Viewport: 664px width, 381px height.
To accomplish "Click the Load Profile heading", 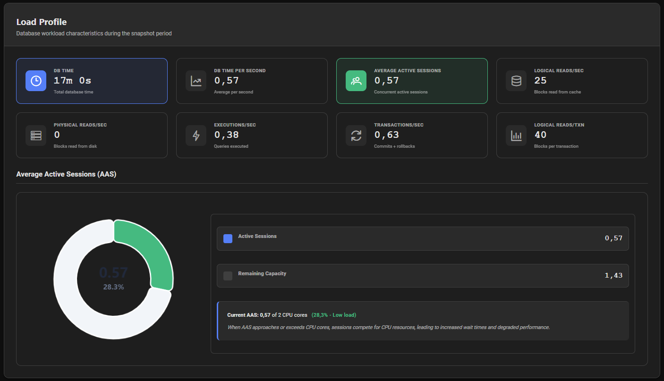I will coord(42,22).
